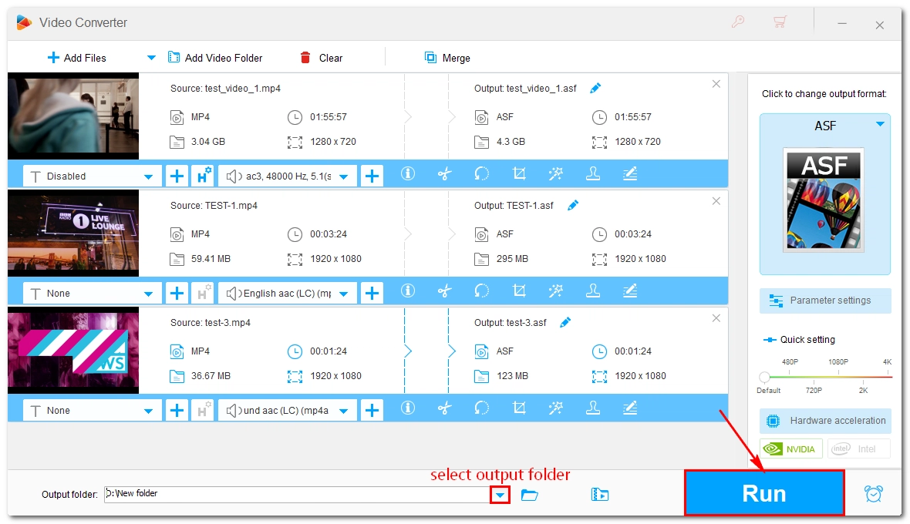The image size is (910, 524).
Task: Set quick setting to 1080P mark
Action: pos(838,361)
